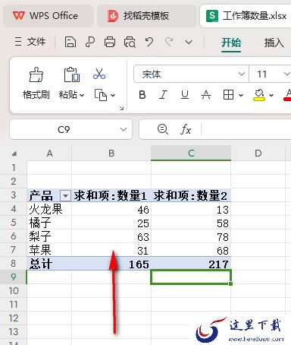Click cell with 火龙果
The width and height of the screenshot is (291, 345).
pyautogui.click(x=49, y=209)
